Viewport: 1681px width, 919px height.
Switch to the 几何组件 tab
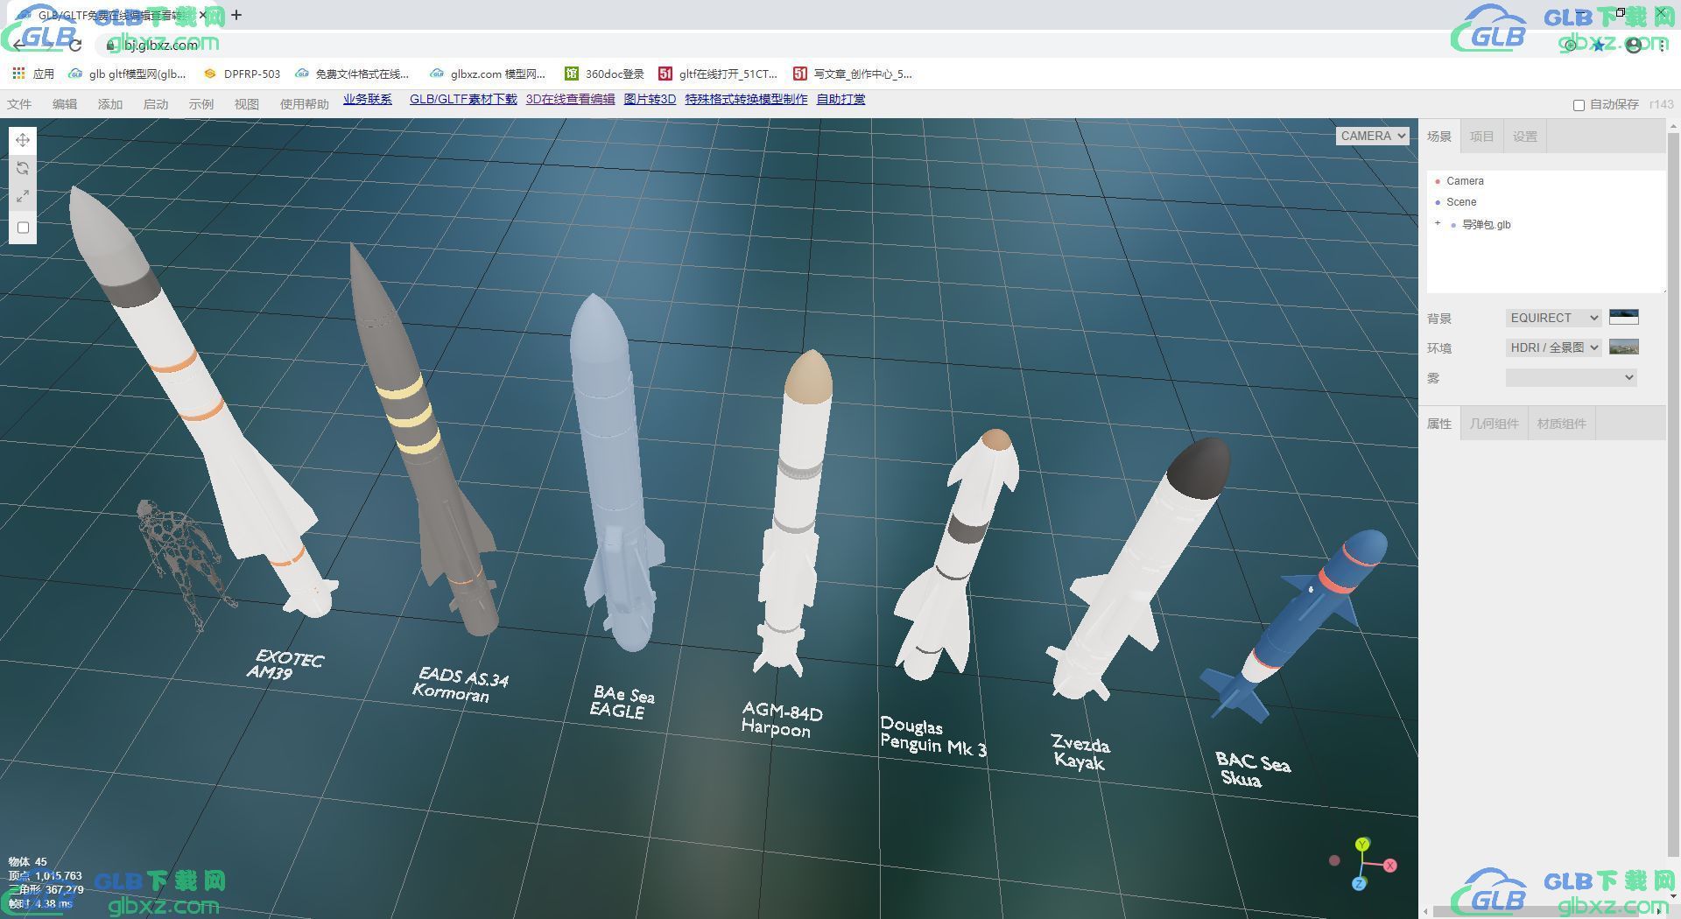(1495, 424)
